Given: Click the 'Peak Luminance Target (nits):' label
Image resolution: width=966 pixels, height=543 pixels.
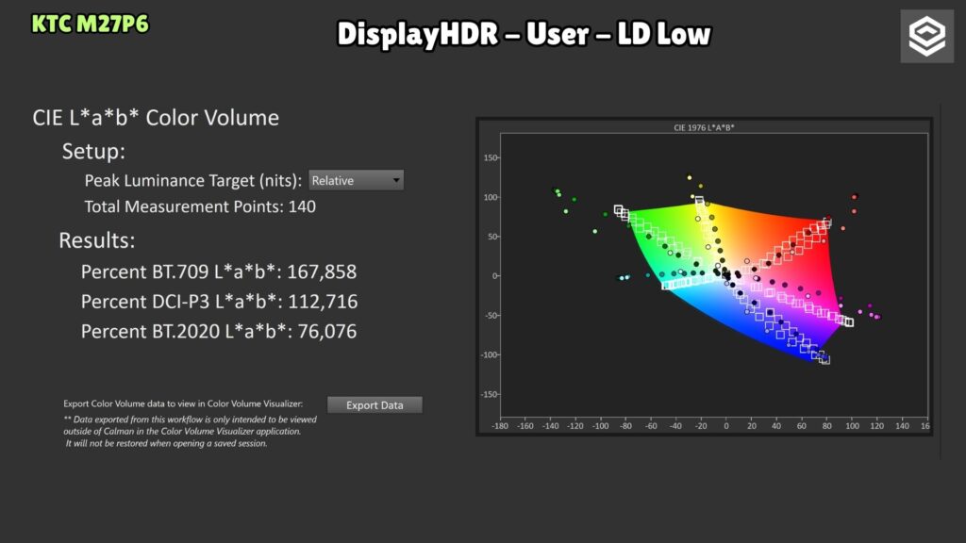Looking at the screenshot, I should pyautogui.click(x=192, y=180).
